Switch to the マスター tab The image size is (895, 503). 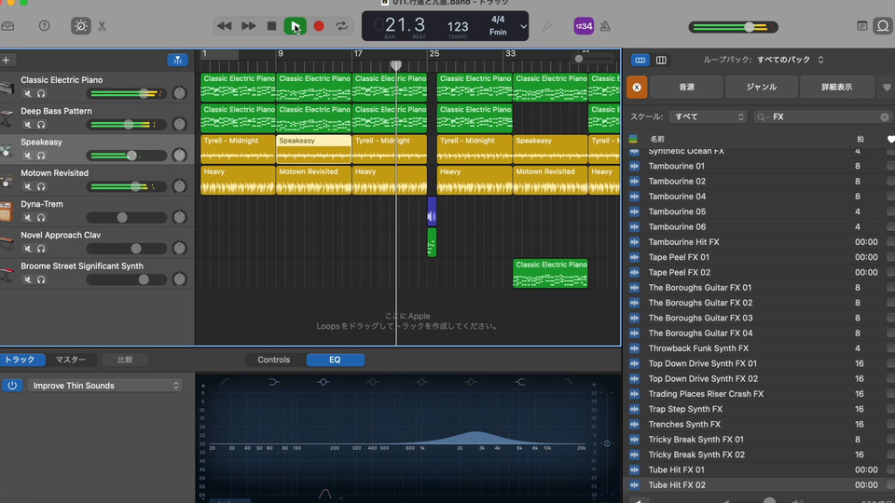(x=71, y=360)
